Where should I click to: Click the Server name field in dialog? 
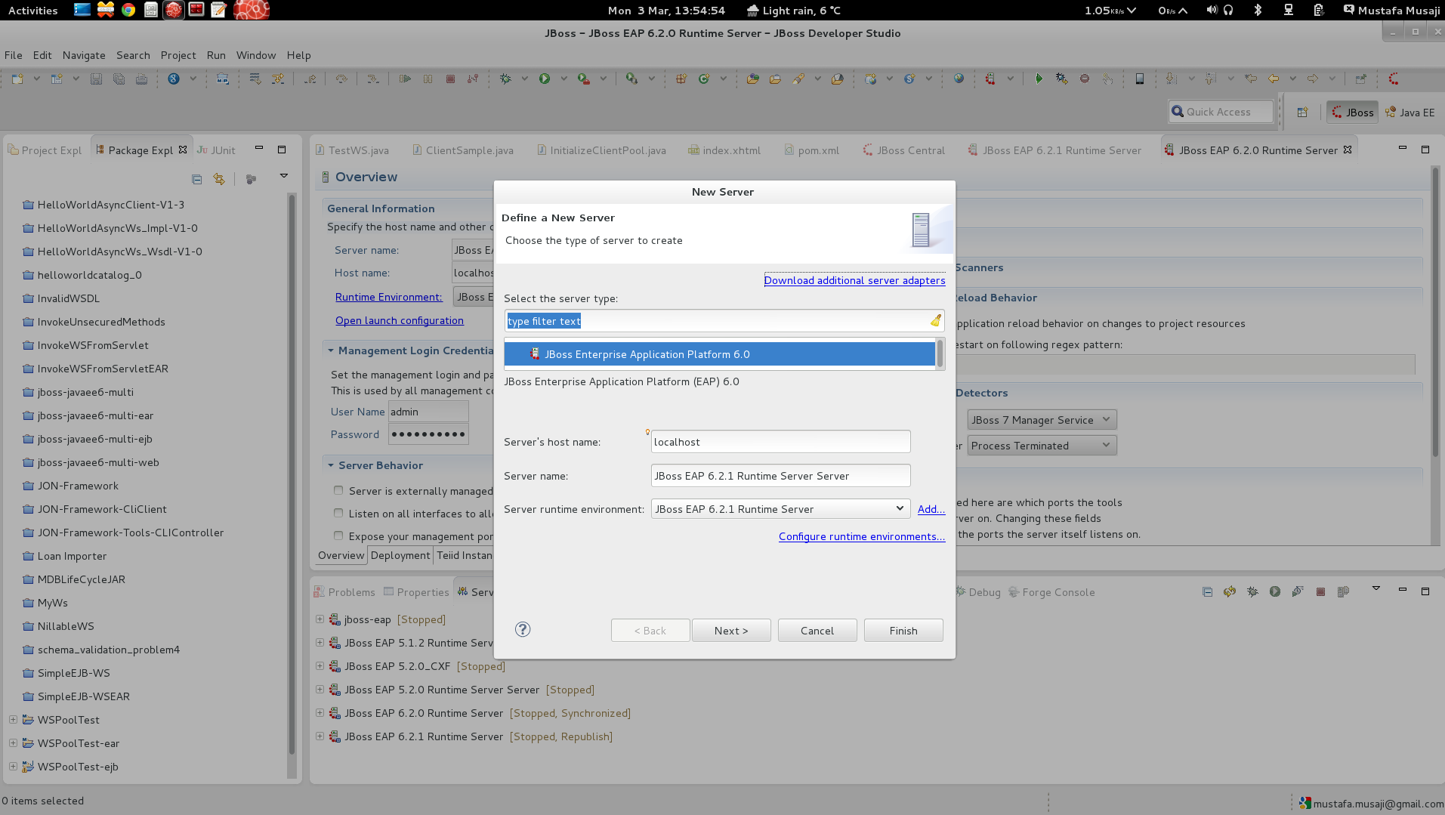[780, 476]
